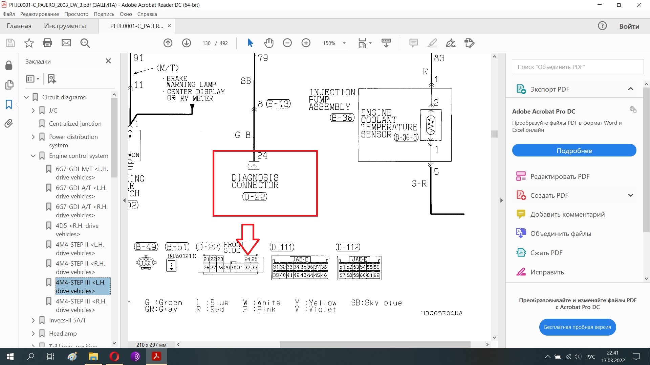The width and height of the screenshot is (650, 365).
Task: Select the arrow Selection tool
Action: point(250,43)
